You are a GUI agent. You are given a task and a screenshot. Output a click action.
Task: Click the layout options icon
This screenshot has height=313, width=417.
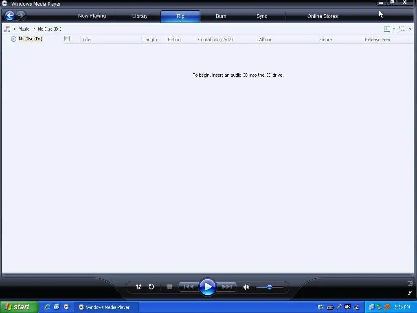387,29
